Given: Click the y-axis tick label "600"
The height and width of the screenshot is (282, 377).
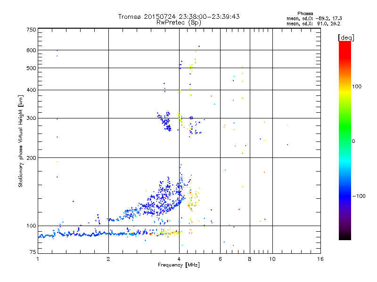Looking at the screenshot, I should [31, 50].
